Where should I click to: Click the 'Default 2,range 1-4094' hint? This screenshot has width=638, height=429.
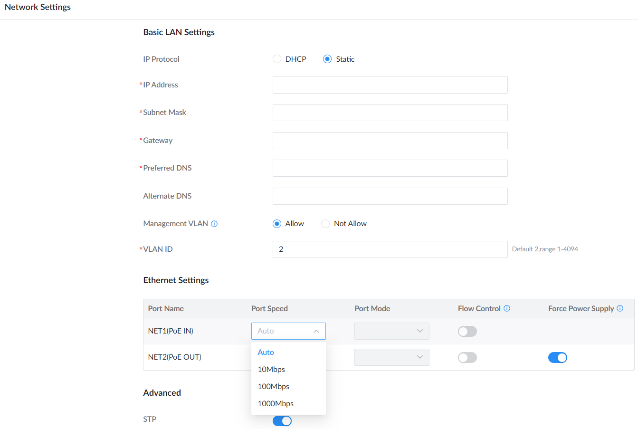click(545, 249)
